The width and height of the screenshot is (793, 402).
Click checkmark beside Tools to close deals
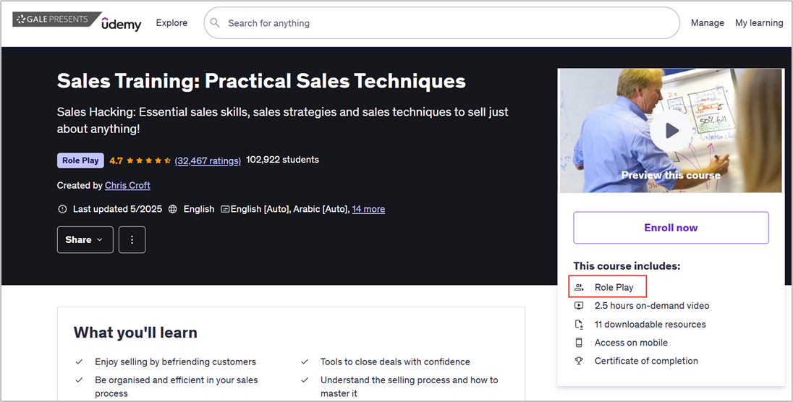(305, 362)
